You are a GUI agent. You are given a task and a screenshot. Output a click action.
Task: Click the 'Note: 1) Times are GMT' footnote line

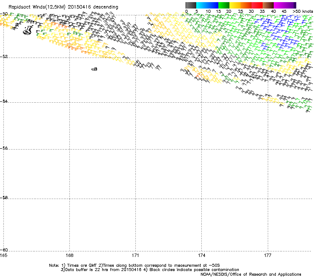point(135,265)
